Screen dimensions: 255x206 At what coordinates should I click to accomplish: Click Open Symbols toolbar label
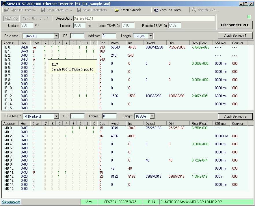coord(131,10)
